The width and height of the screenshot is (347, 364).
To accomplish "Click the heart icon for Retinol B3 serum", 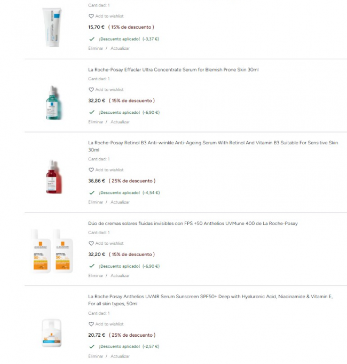I will tap(91, 170).
